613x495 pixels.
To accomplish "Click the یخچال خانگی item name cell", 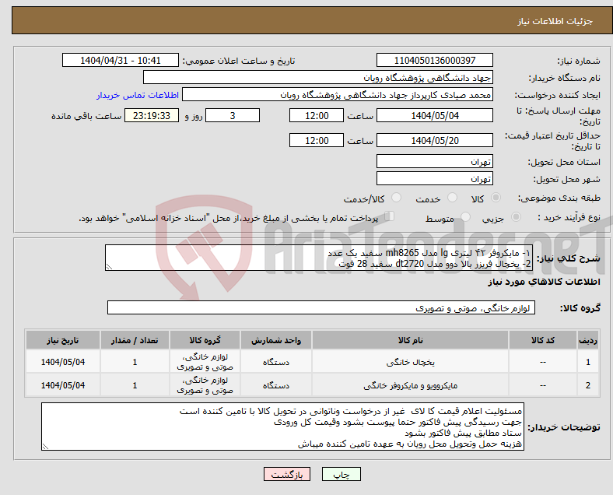I will 410,362.
